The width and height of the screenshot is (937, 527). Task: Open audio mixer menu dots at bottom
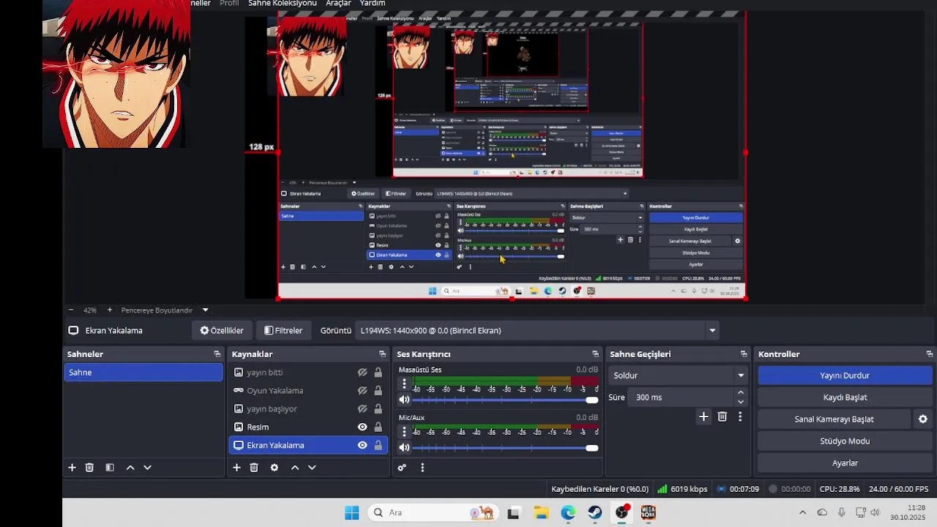tap(422, 468)
